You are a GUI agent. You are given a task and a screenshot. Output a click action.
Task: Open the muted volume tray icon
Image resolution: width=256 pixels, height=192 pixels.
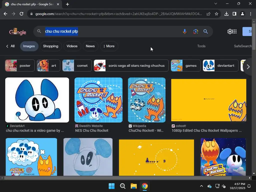tap(224, 186)
